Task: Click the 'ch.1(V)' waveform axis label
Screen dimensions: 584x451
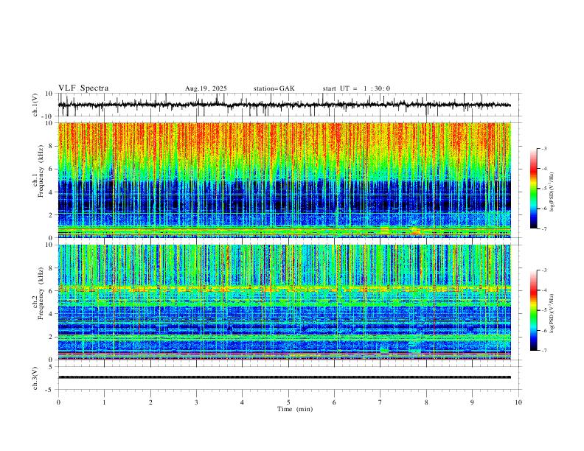Action: pos(35,105)
